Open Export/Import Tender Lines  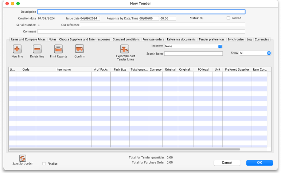coord(125,50)
